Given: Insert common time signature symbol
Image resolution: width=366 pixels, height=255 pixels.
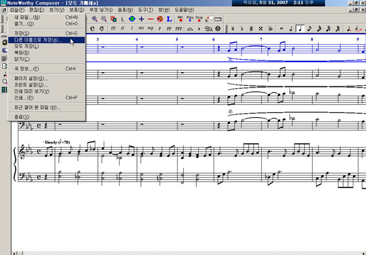Looking at the screenshot, I should click(x=92, y=29).
